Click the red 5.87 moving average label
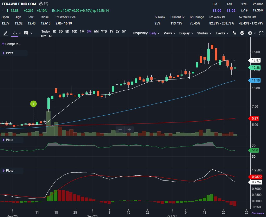This screenshot has width=266, height=217. [253, 119]
